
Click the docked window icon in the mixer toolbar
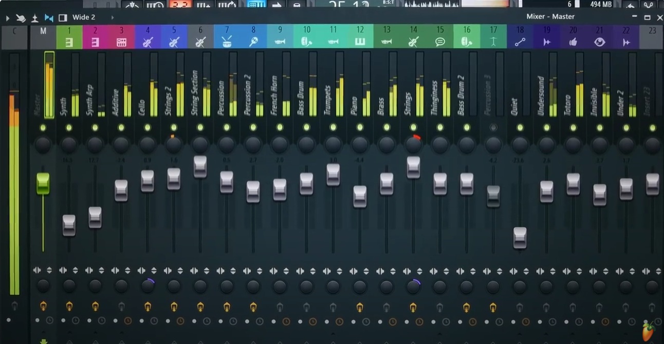(x=62, y=17)
